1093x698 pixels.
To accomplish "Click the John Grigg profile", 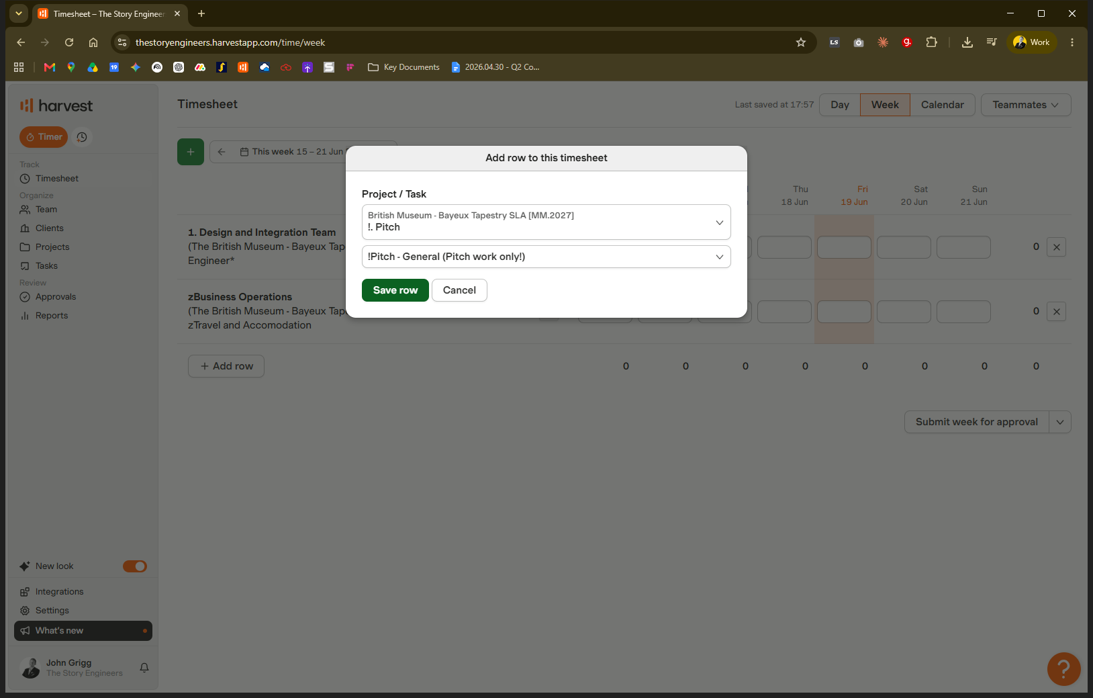I will [72, 668].
